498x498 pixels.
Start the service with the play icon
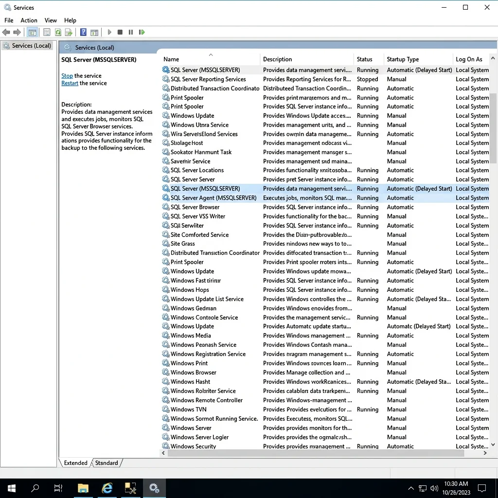109,32
